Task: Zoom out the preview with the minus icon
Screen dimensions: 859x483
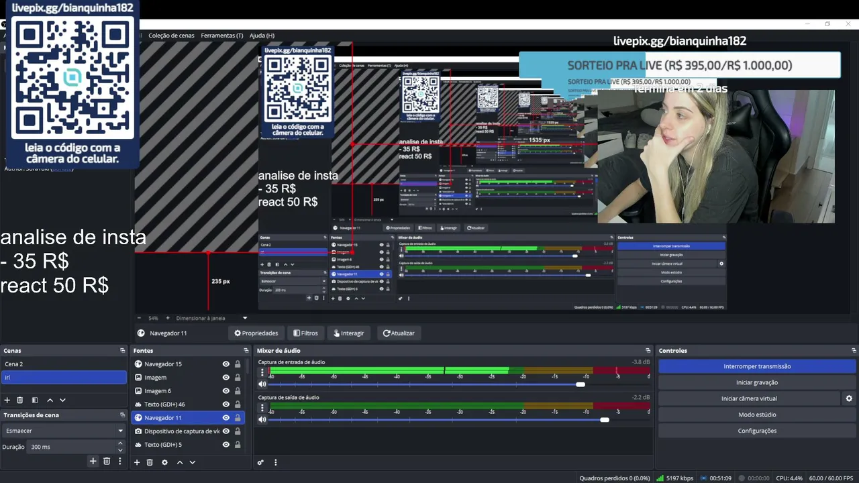Action: click(139, 318)
